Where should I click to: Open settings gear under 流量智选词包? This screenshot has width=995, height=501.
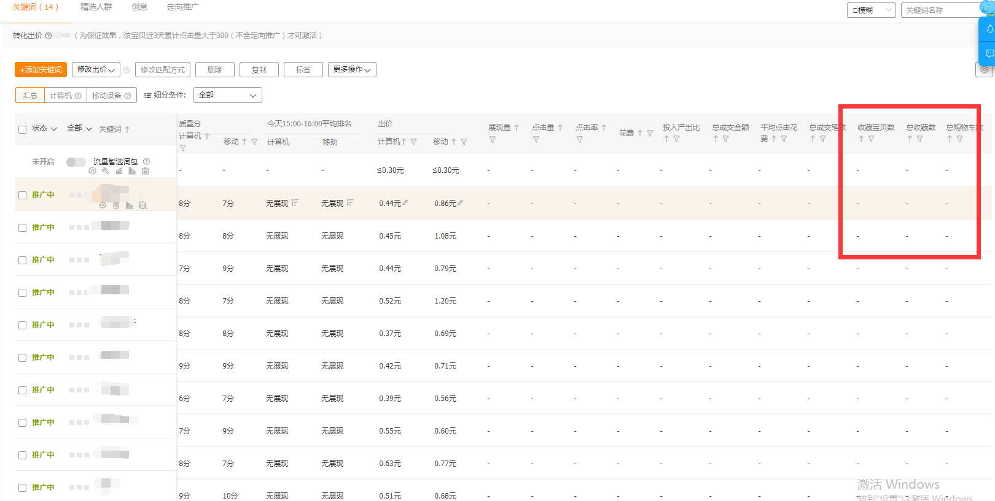[92, 171]
